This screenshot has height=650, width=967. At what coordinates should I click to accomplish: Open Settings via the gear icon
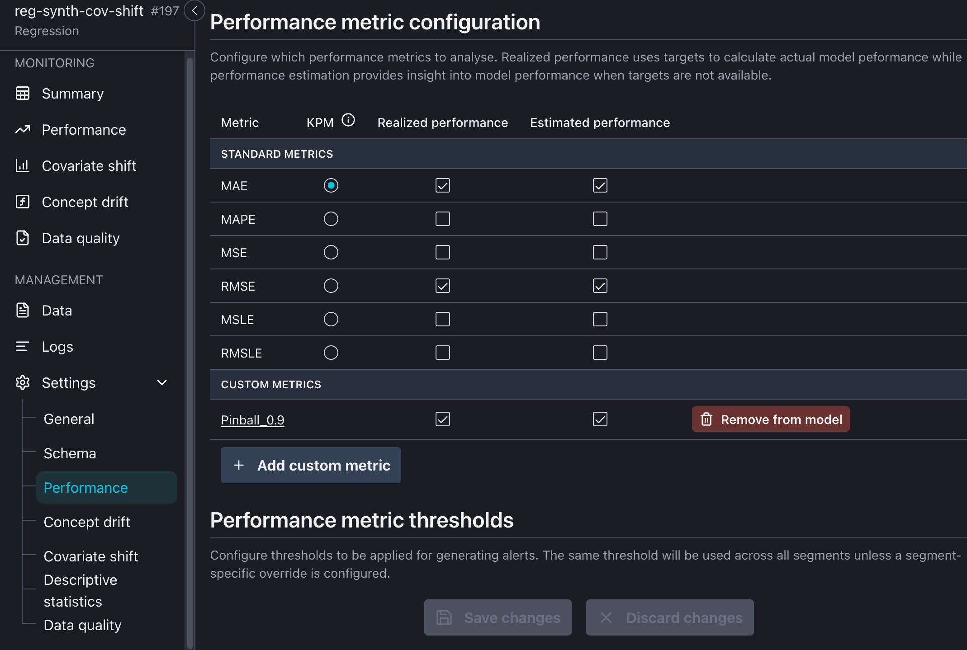click(x=23, y=383)
